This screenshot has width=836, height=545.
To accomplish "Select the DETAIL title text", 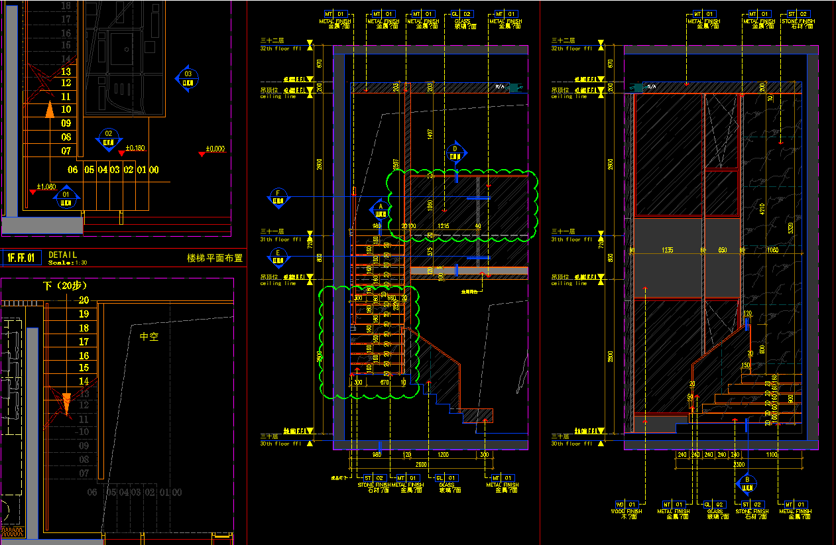I will click(x=62, y=255).
